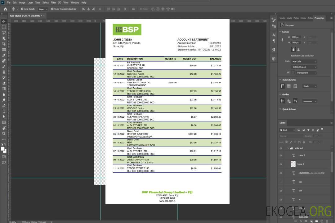Select the Rectangular Marquee tool
This screenshot has width=335, height=223.
click(x=4, y=27)
